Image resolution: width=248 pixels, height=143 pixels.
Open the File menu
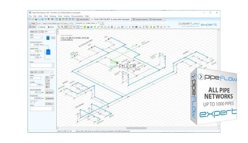pyautogui.click(x=30, y=16)
